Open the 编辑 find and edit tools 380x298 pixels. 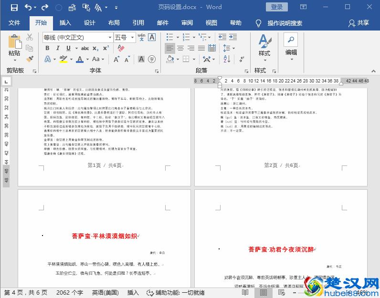click(x=291, y=47)
